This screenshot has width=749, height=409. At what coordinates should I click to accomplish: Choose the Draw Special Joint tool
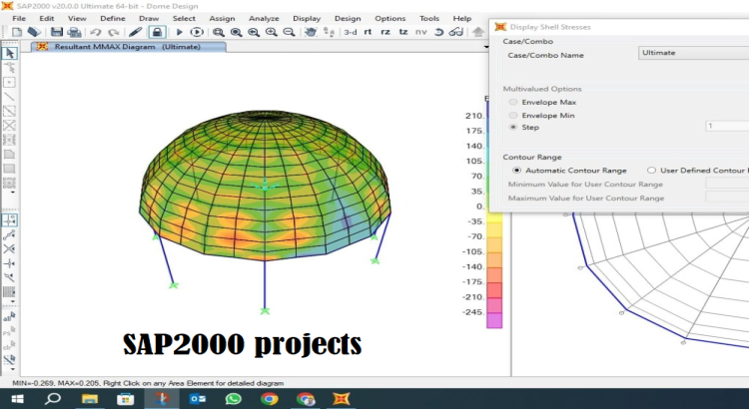[10, 82]
